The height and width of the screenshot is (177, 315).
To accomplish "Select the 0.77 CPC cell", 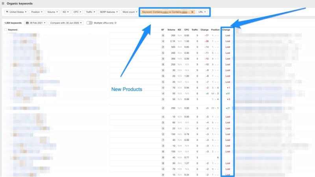I will [187, 158].
